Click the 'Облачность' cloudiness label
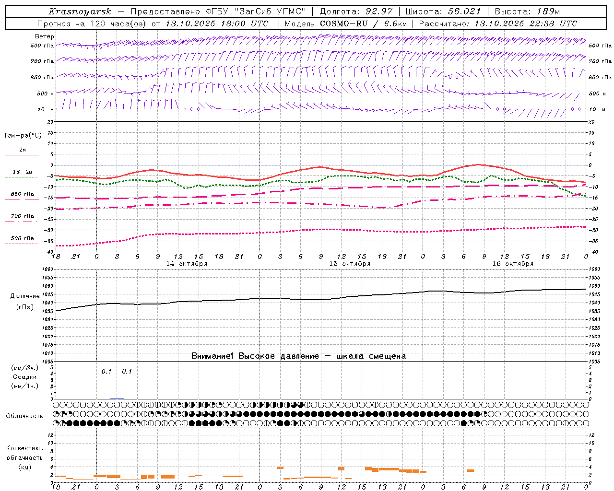 [x=24, y=416]
